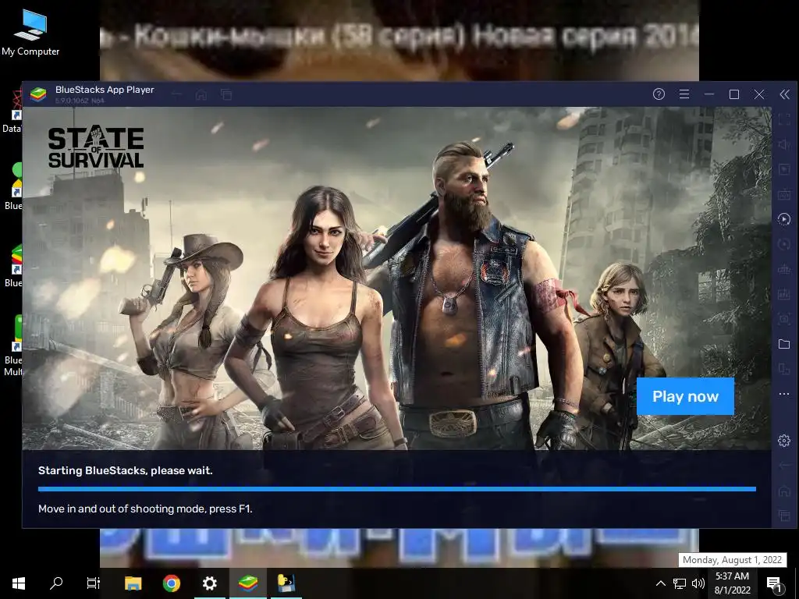Open BlueStacks settings gear in sidebar
Image resolution: width=799 pixels, height=599 pixels.
point(784,441)
